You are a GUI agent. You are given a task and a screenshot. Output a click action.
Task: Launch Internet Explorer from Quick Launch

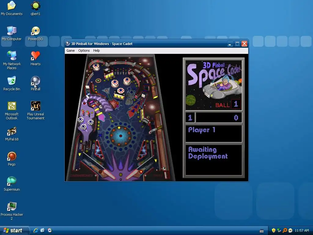[36, 230]
